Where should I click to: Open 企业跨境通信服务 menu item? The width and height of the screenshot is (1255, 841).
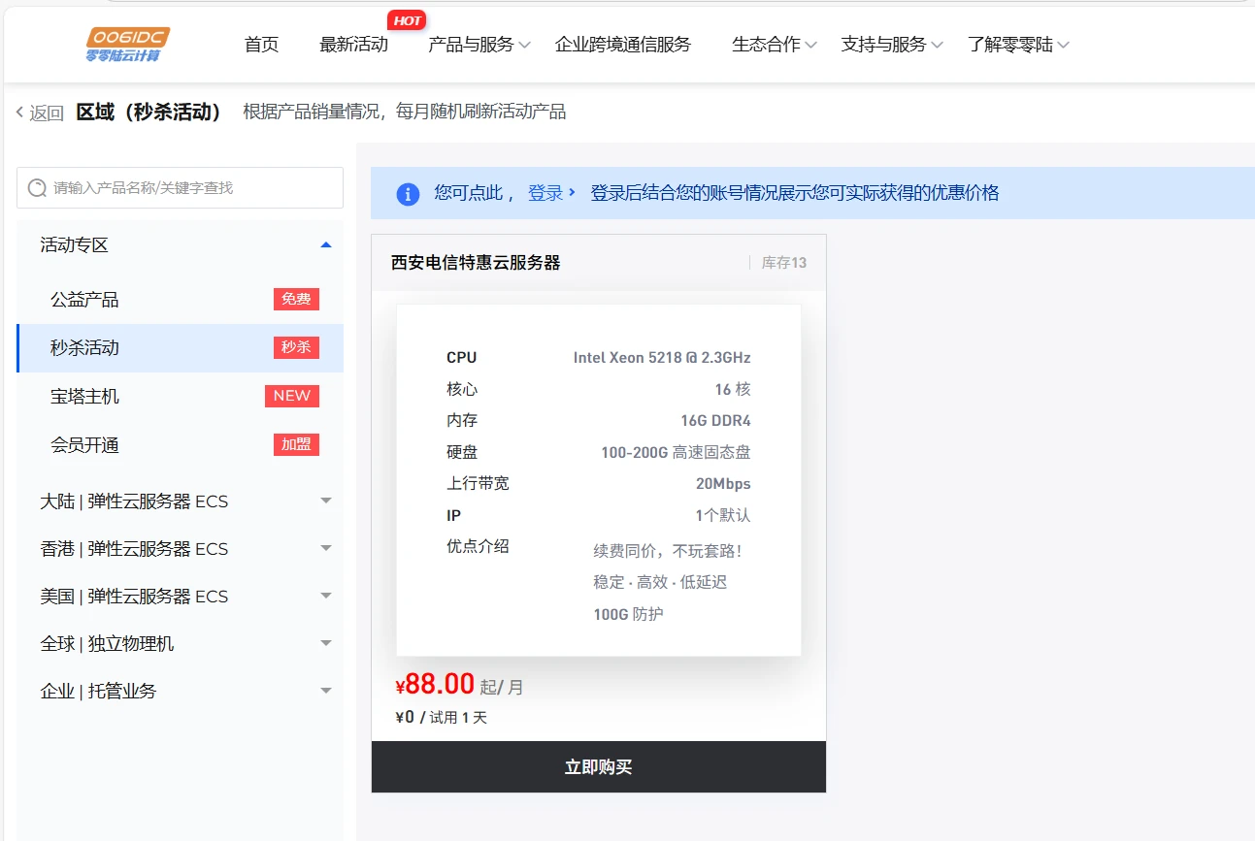coord(622,45)
